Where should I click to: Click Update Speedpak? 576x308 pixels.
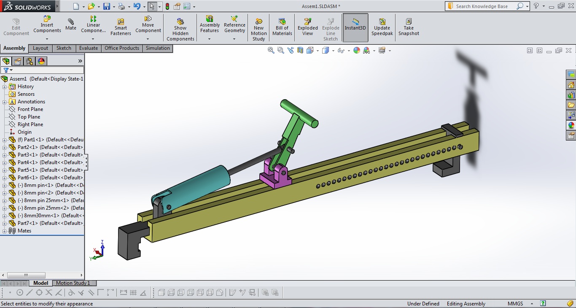pos(382,27)
